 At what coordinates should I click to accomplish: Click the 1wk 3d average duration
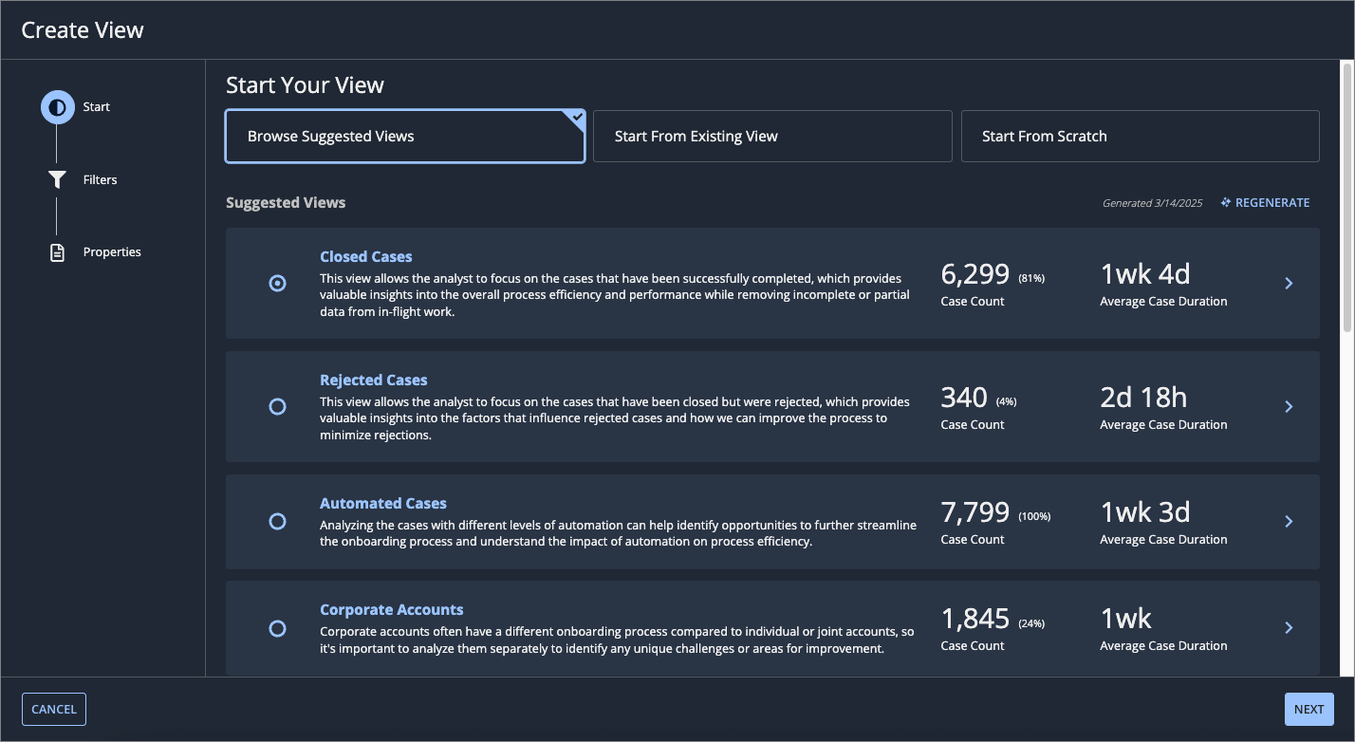coord(1145,512)
